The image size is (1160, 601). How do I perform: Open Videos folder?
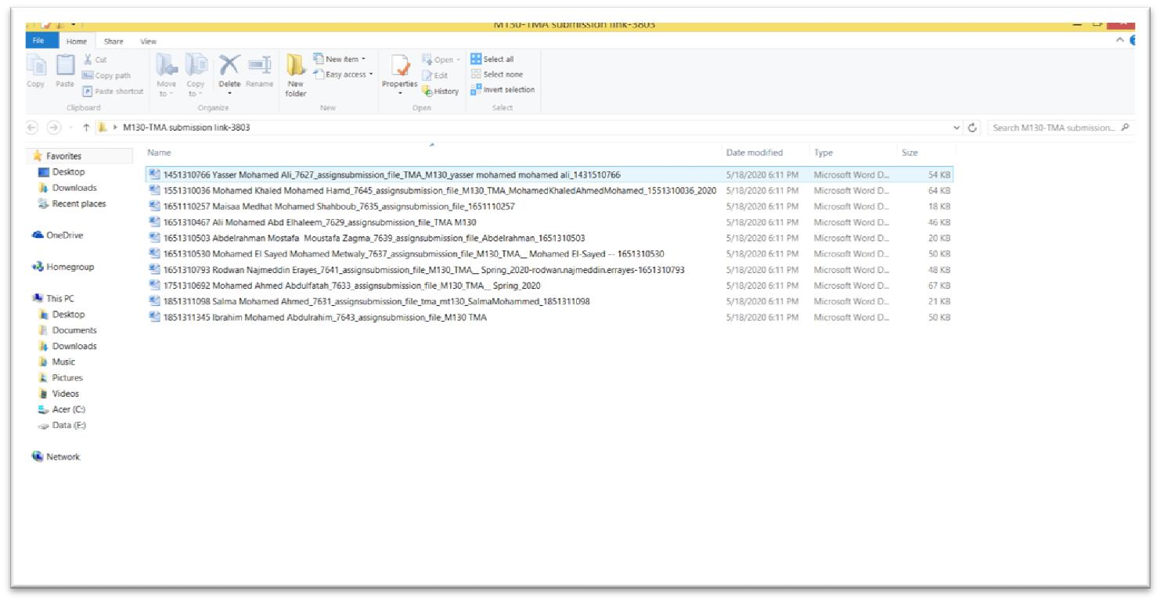pos(59,394)
